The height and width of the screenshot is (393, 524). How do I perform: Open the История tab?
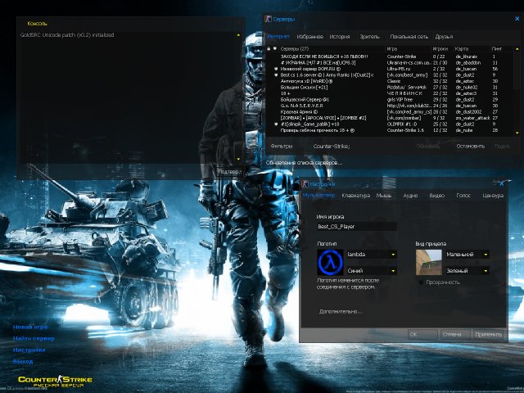(x=340, y=36)
